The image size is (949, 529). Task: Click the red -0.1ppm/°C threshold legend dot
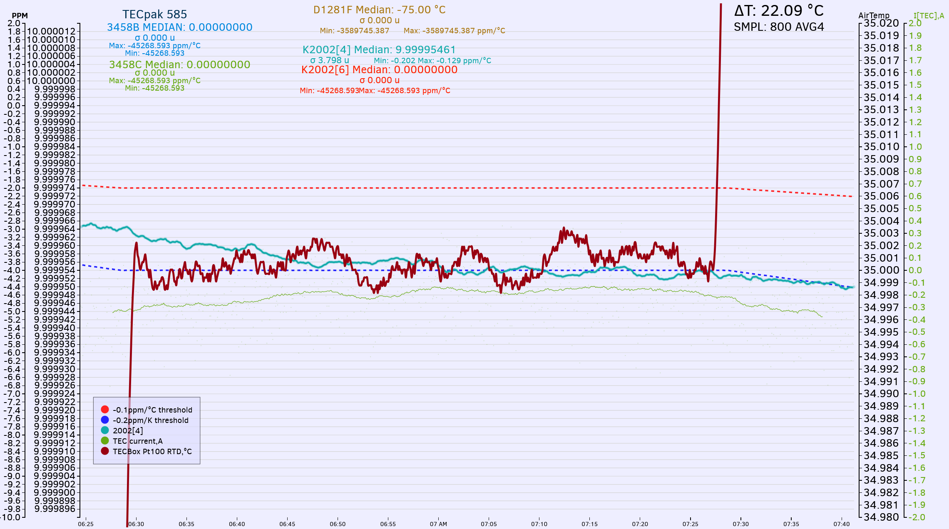[105, 410]
